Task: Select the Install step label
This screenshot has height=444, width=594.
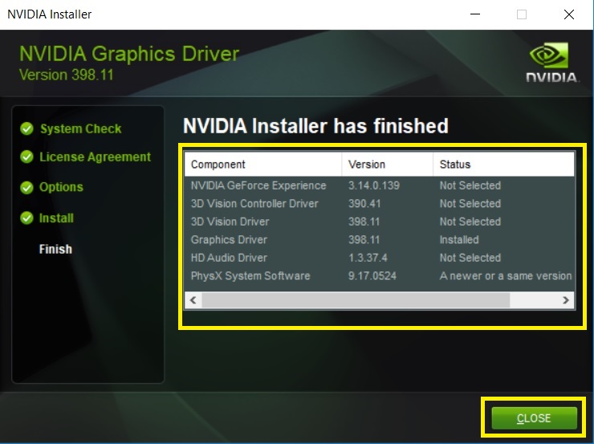Action: (x=56, y=218)
